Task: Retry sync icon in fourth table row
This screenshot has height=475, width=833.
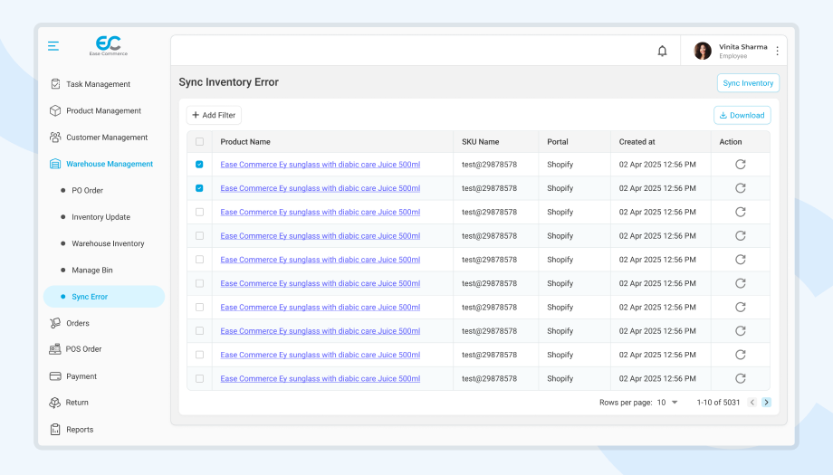Action: tap(741, 235)
